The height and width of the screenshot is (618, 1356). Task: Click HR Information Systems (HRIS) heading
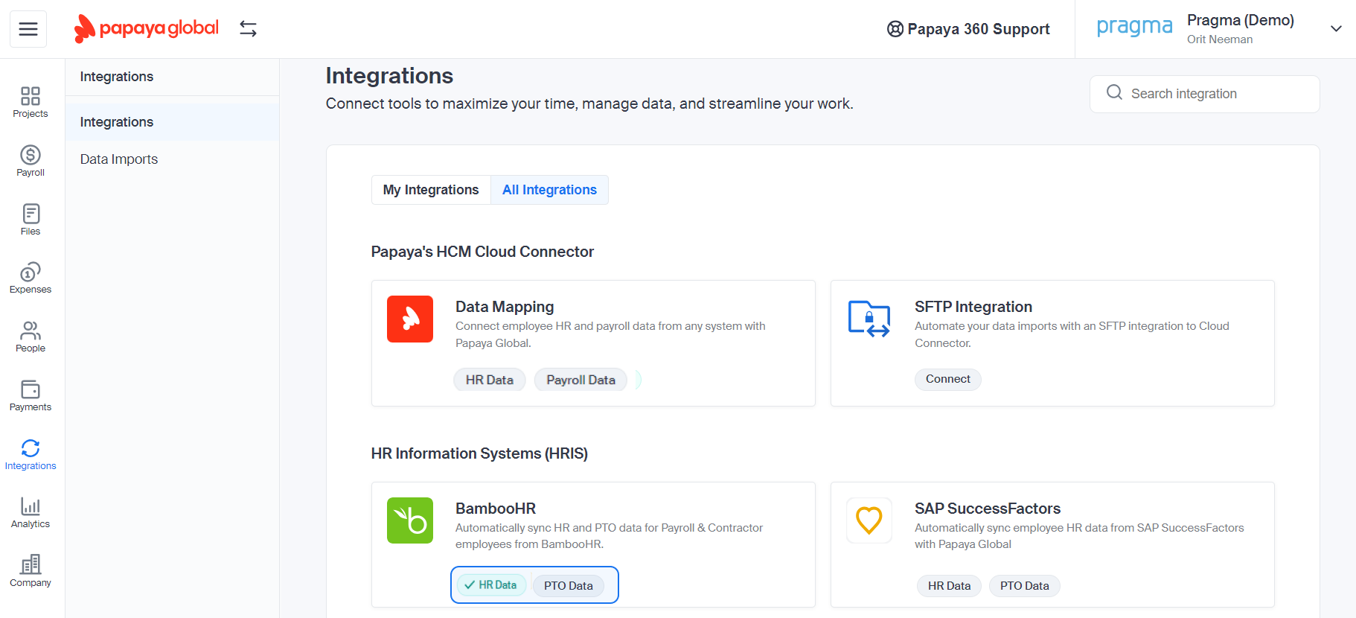479,453
